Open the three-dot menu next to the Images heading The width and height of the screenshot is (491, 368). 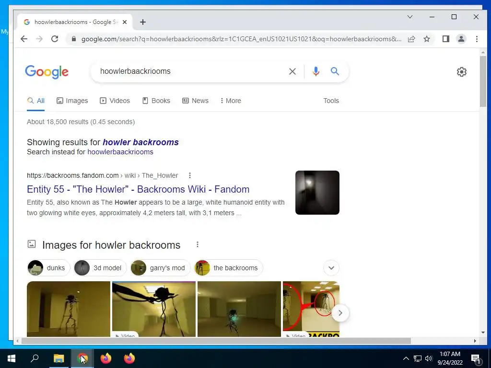[197, 244]
